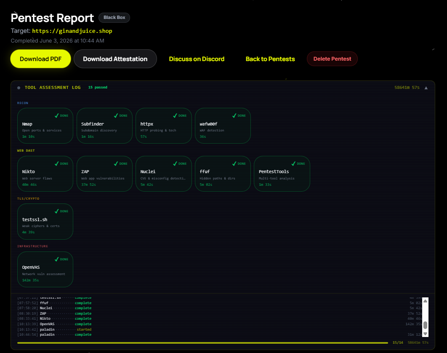Click the ZAP card's done checkmark
The height and width of the screenshot is (353, 447).
coord(116,163)
